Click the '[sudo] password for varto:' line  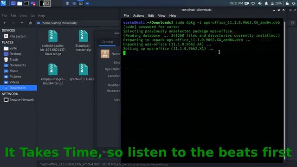point(151,27)
